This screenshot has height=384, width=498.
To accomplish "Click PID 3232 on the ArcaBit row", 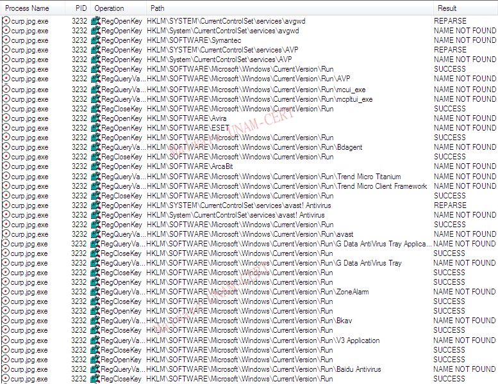I will click(x=79, y=166).
